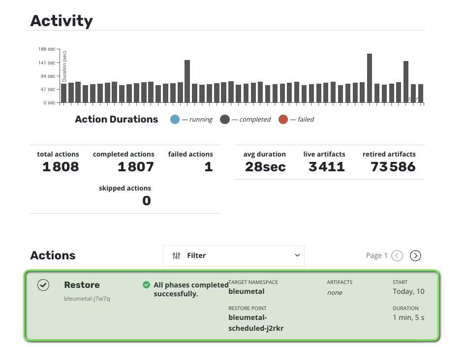The image size is (465, 347).
Task: Click the live artifacts 3411 stat
Action: 324,162
